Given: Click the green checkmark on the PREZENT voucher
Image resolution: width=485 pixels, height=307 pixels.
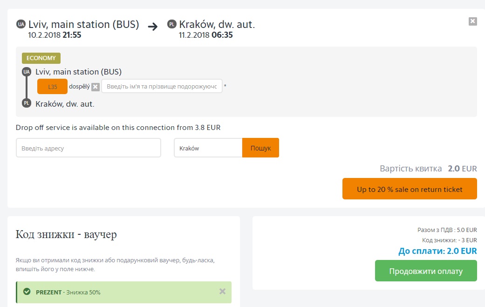Looking at the screenshot, I should [27, 292].
